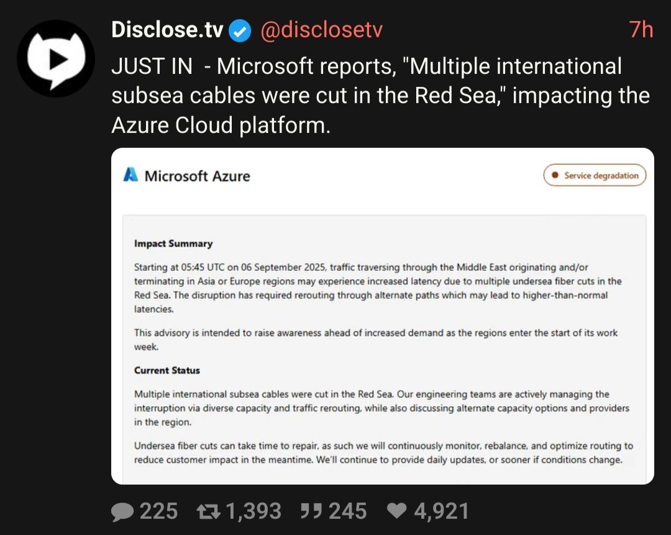Click the Microsoft Azure logo icon

click(131, 175)
